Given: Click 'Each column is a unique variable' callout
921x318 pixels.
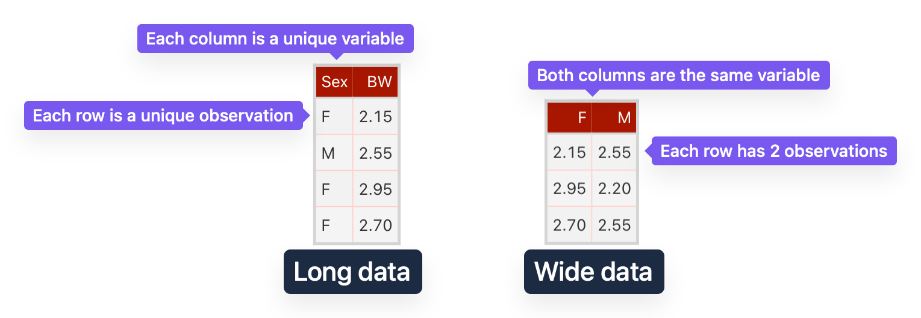Looking at the screenshot, I should tap(275, 38).
